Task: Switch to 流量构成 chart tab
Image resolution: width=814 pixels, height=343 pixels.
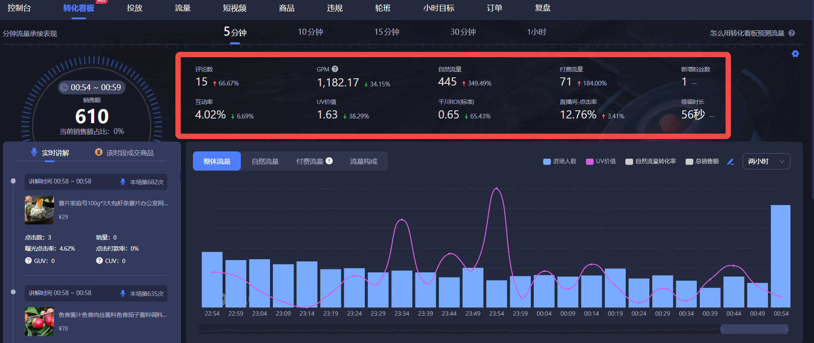Action: pyautogui.click(x=364, y=161)
